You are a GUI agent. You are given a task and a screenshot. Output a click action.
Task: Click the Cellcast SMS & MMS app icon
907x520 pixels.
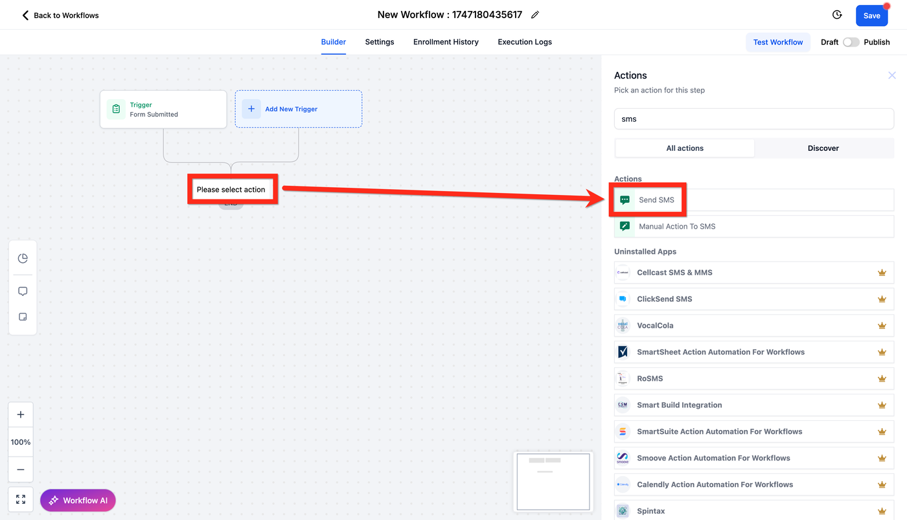point(623,273)
